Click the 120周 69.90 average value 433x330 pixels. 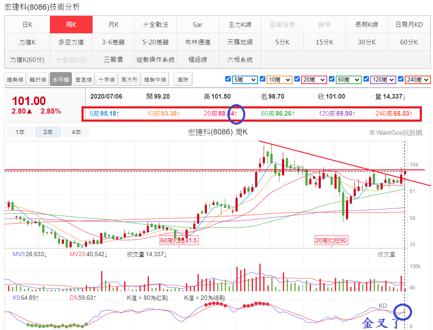click(x=337, y=114)
